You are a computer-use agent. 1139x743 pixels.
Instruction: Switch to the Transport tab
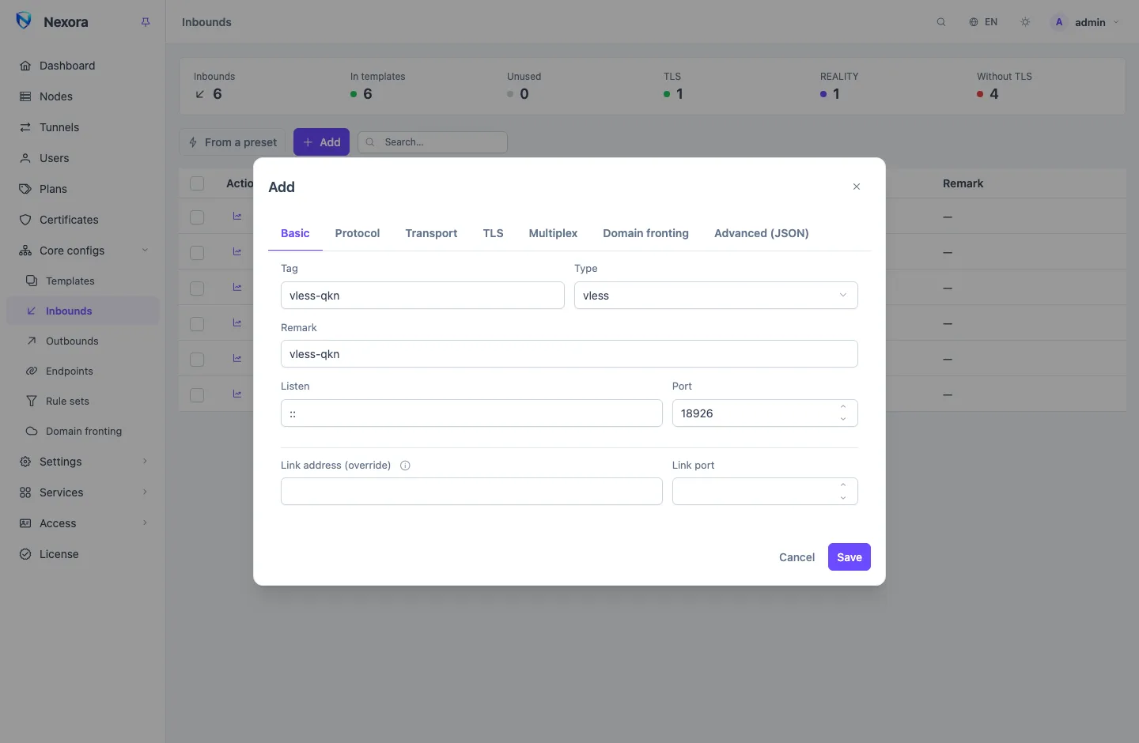click(431, 233)
